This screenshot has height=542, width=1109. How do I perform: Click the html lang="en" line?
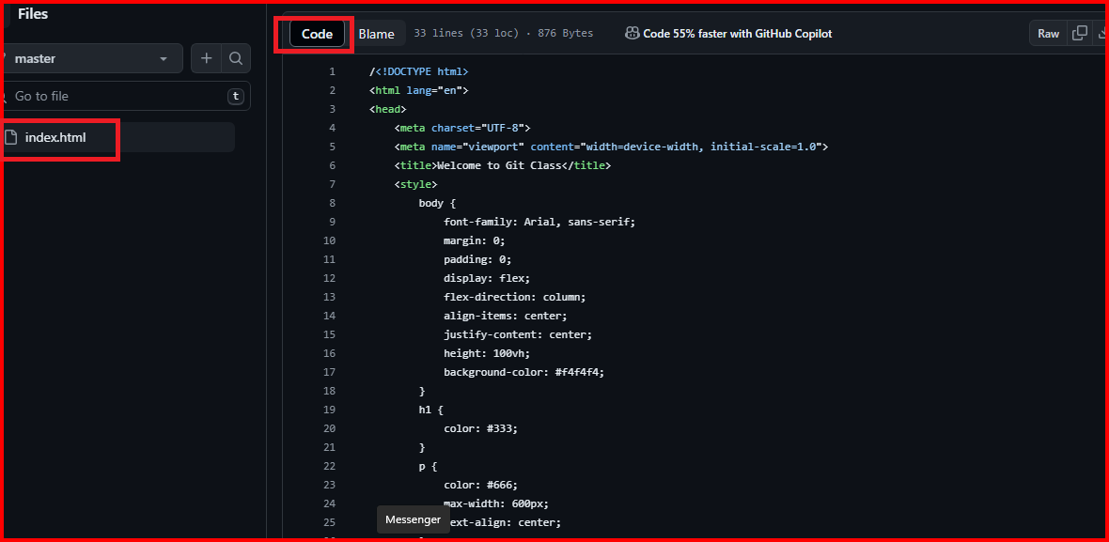[419, 90]
